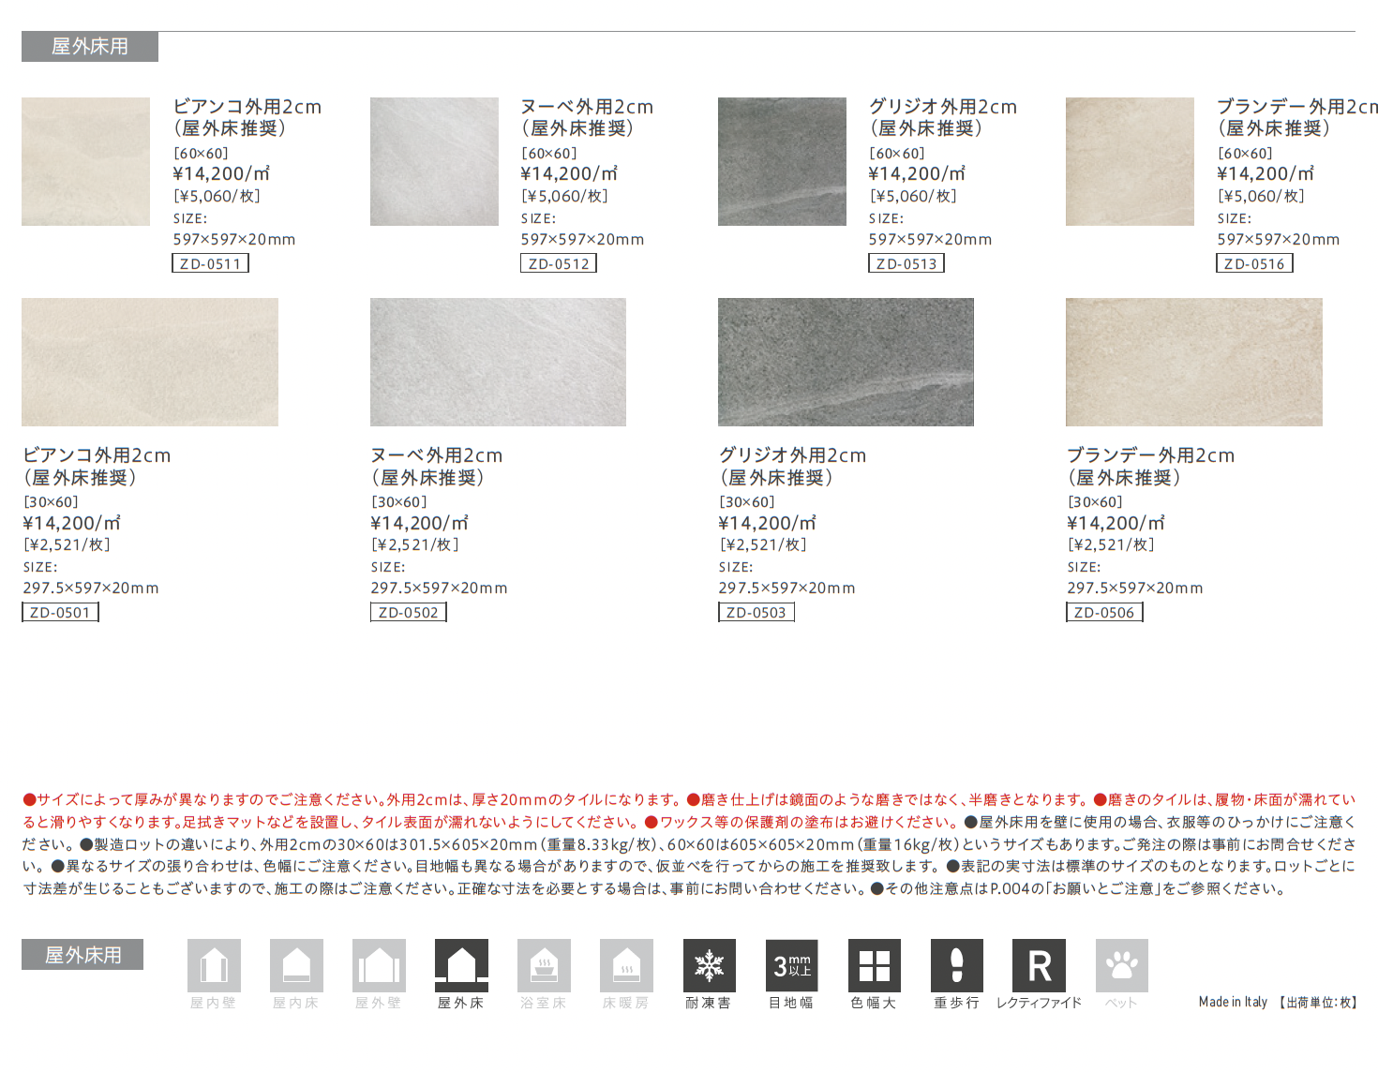The image size is (1378, 1072).
Task: Click the 屋外壁 outdoor wall icon
Action: 379,965
